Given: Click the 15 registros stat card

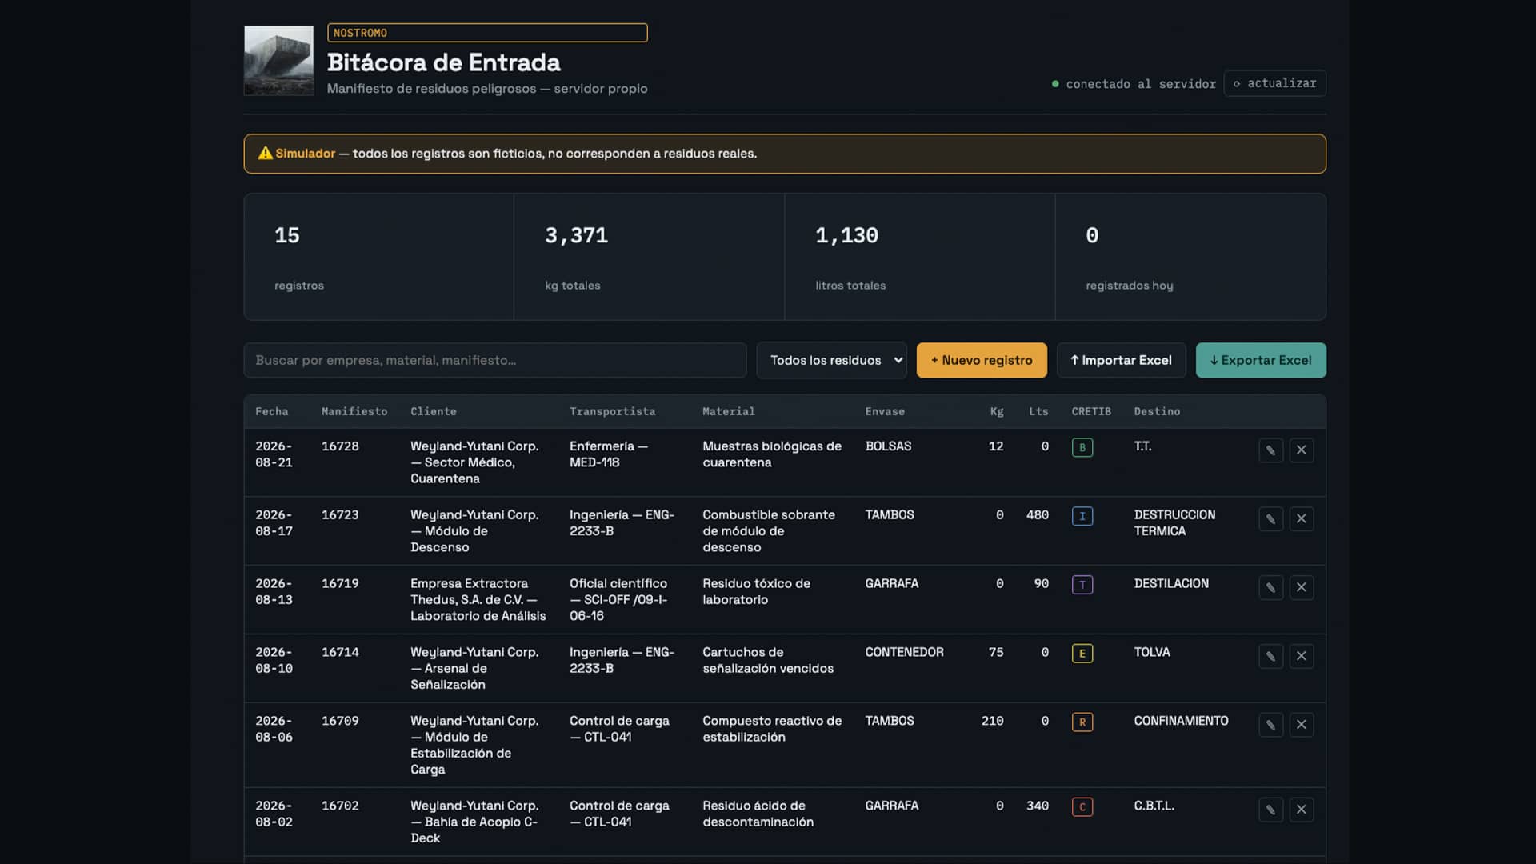Looking at the screenshot, I should click(379, 257).
